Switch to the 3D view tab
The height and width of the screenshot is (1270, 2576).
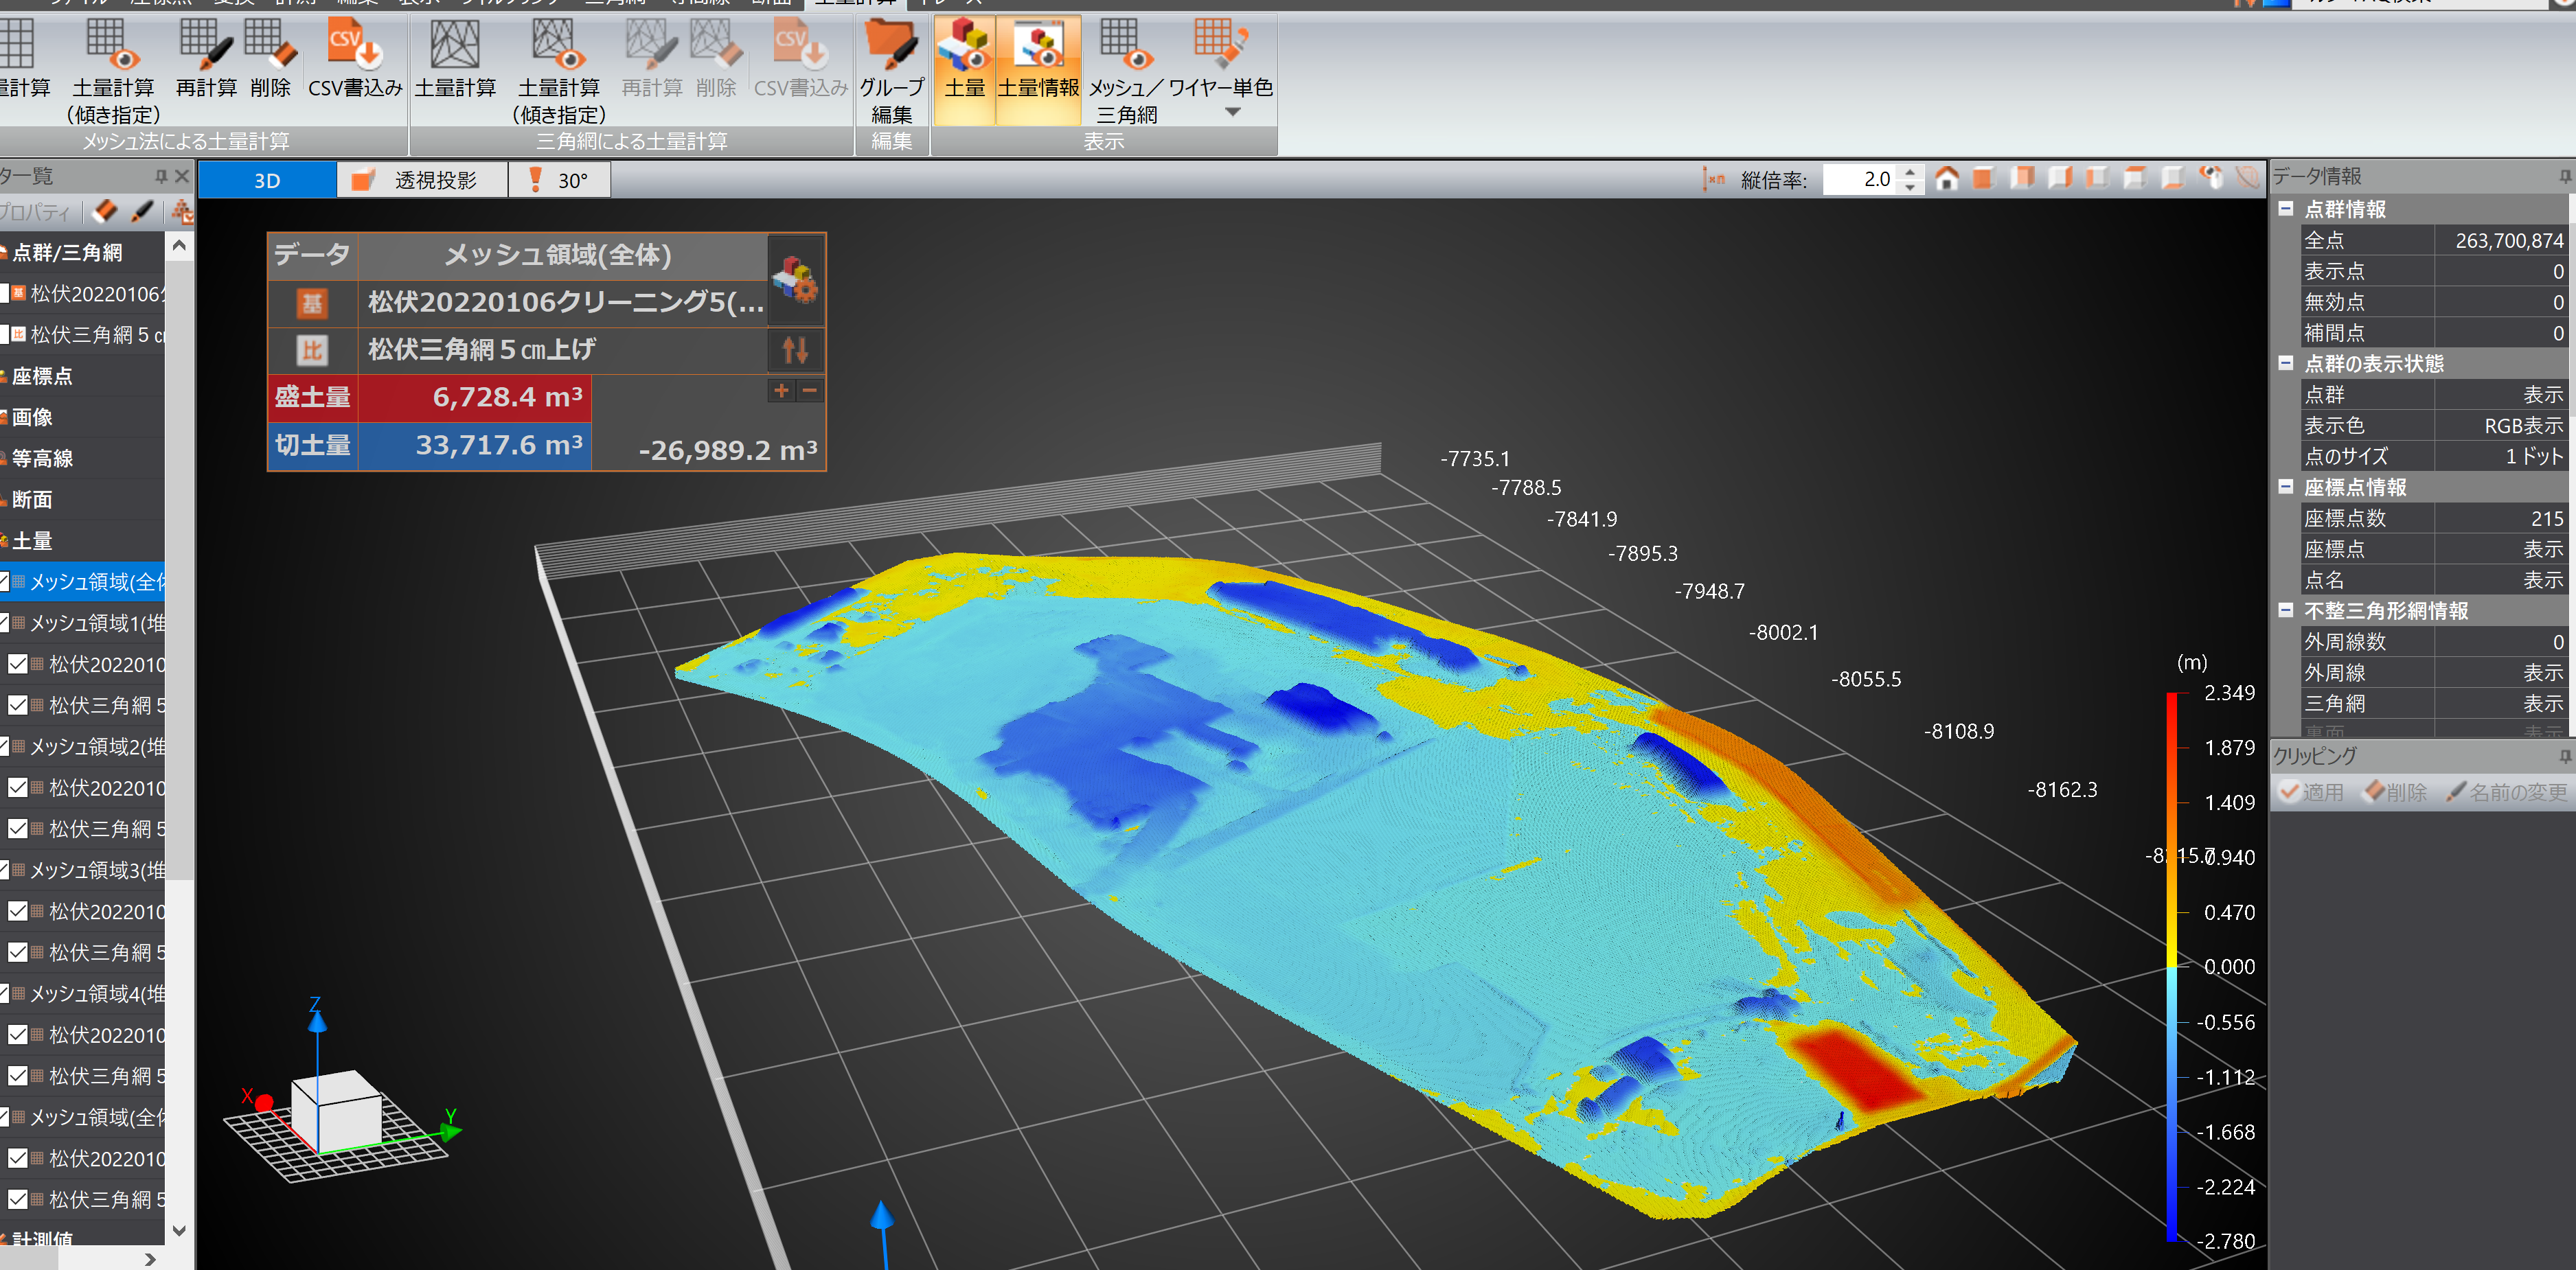coord(267,181)
